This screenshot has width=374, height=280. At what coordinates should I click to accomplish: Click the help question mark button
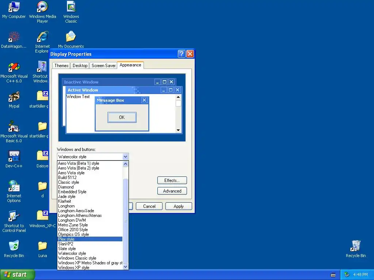tap(182, 54)
